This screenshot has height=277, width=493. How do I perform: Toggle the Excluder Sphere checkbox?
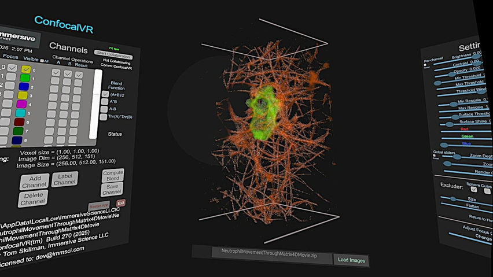pyautogui.click(x=473, y=189)
